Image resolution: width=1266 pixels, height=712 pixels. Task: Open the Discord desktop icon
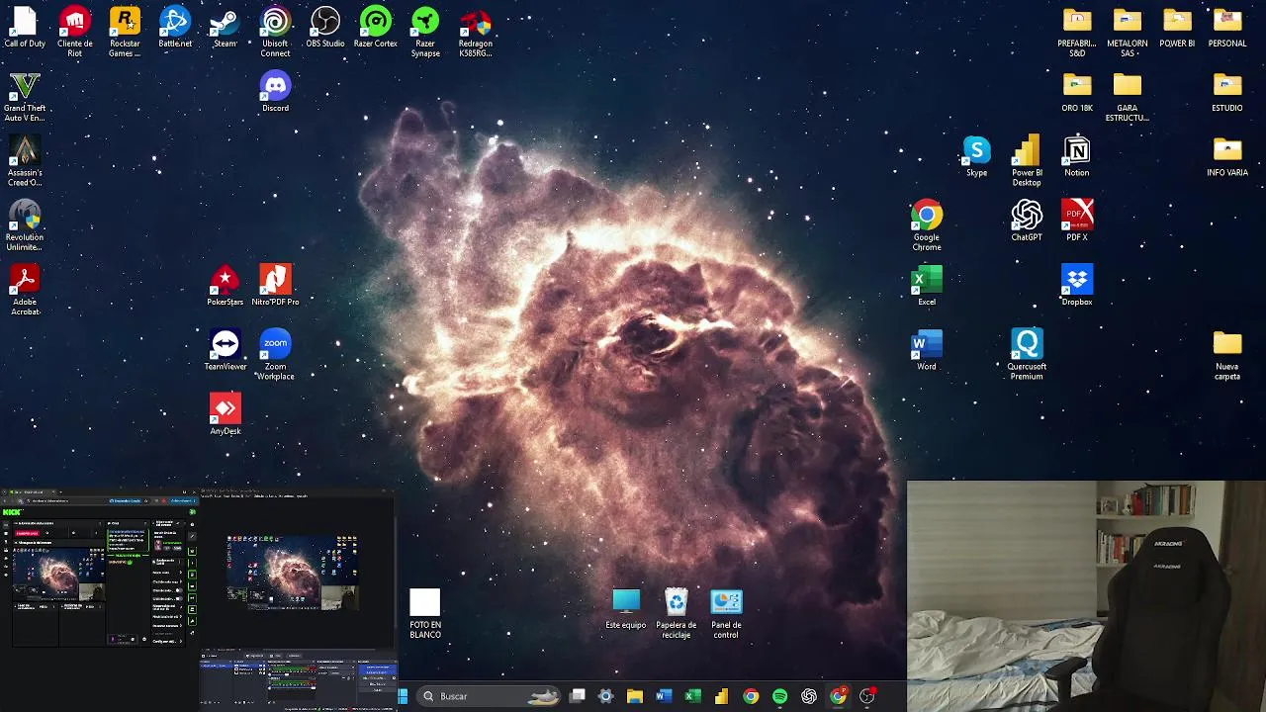click(275, 92)
